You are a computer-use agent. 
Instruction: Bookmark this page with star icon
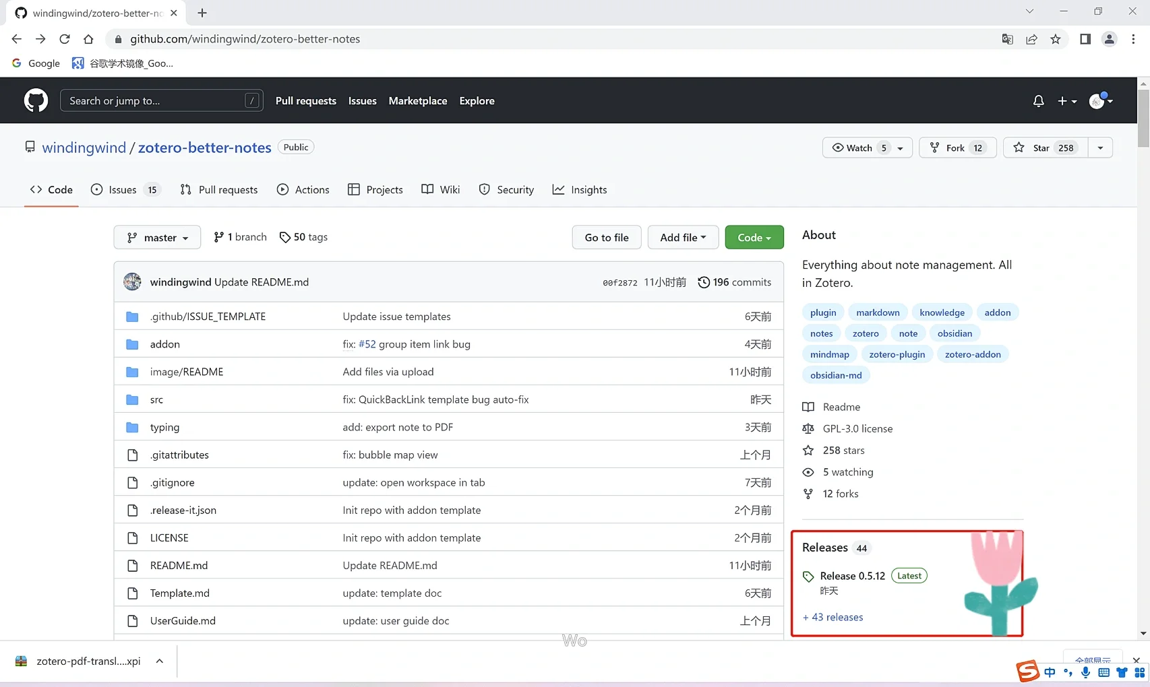pos(1056,39)
